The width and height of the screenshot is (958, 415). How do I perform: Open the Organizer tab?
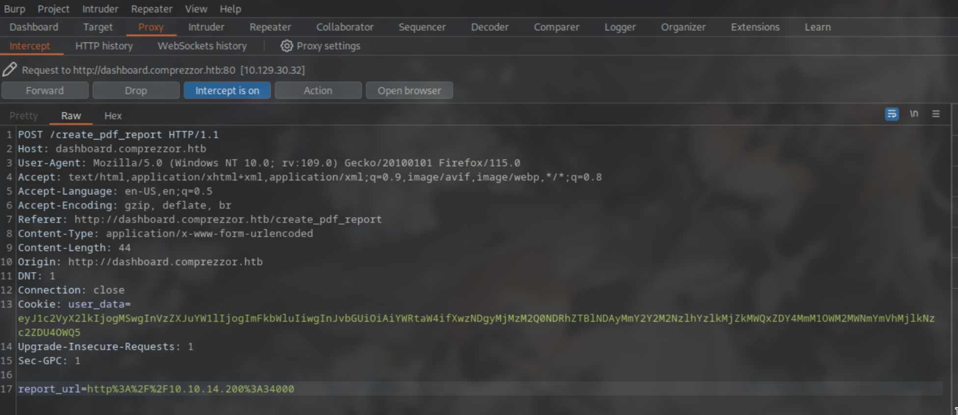coord(683,27)
